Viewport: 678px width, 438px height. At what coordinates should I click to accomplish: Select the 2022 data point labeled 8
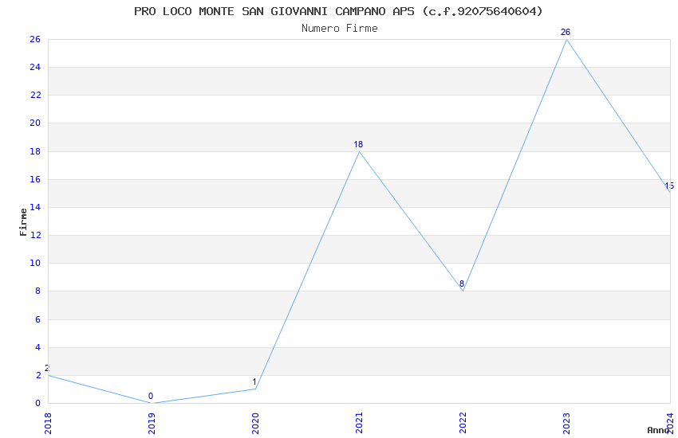(x=463, y=291)
